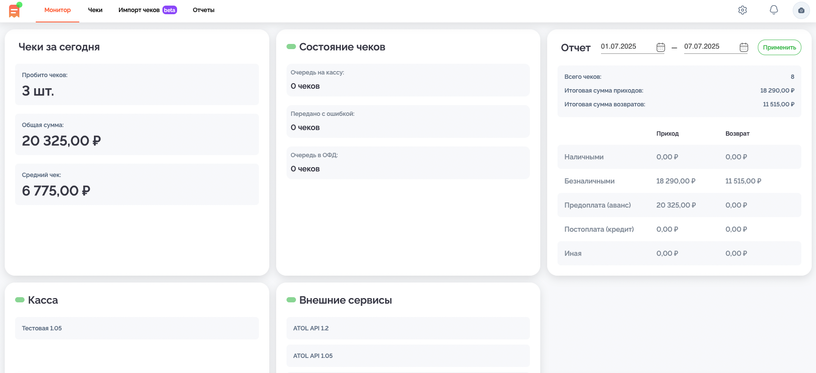
Task: Open calendar picker for start date
Action: click(x=660, y=47)
